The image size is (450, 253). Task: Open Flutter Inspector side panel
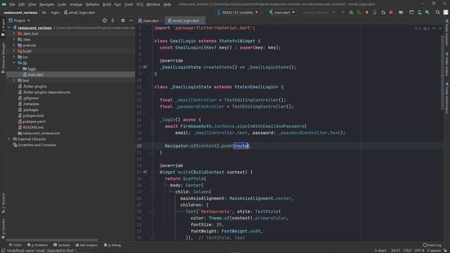(x=447, y=32)
